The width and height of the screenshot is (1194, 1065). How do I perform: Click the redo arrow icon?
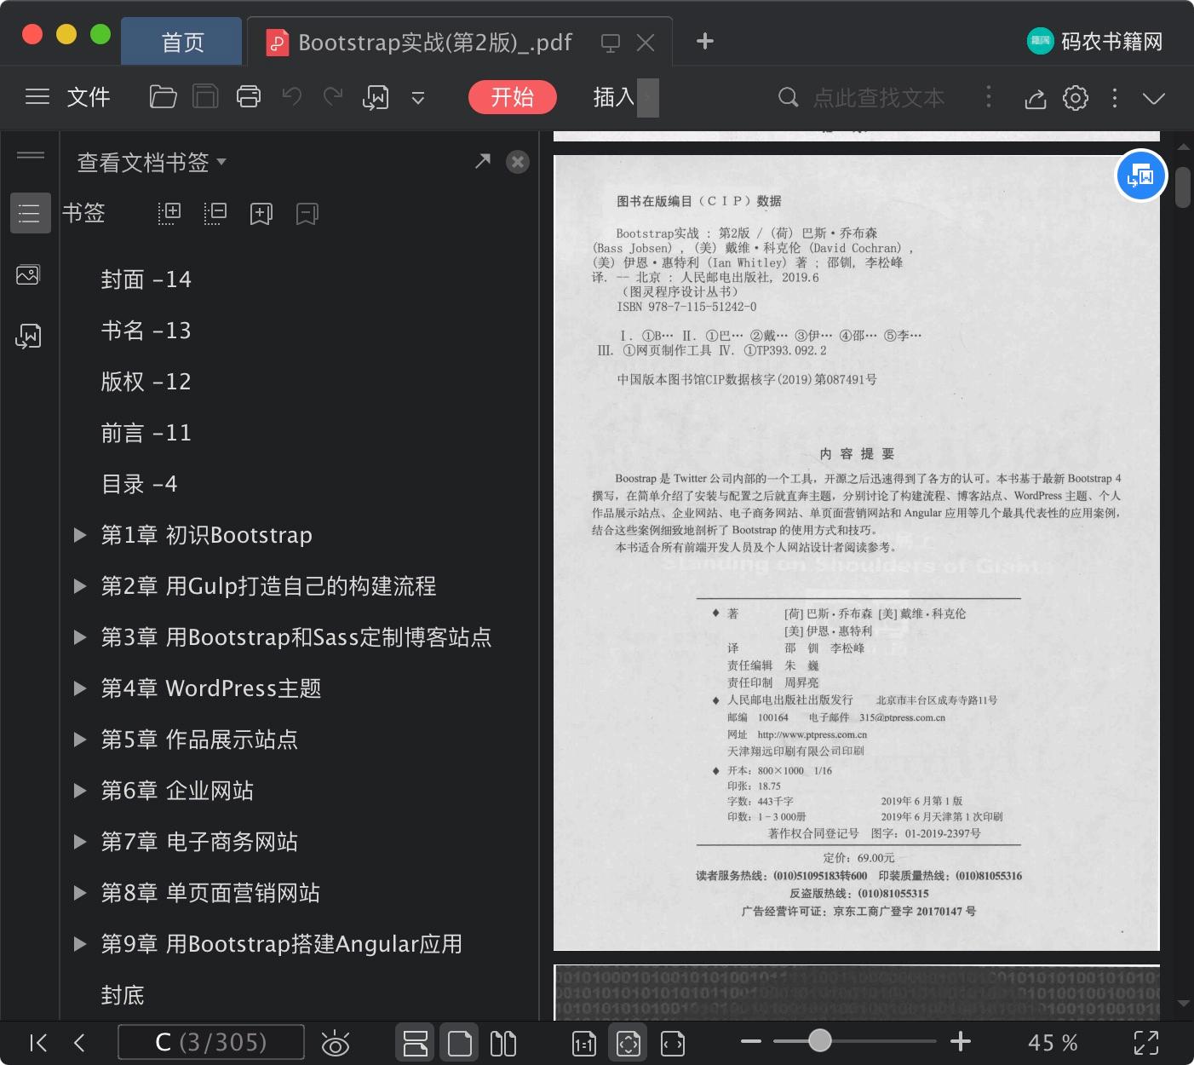[333, 97]
